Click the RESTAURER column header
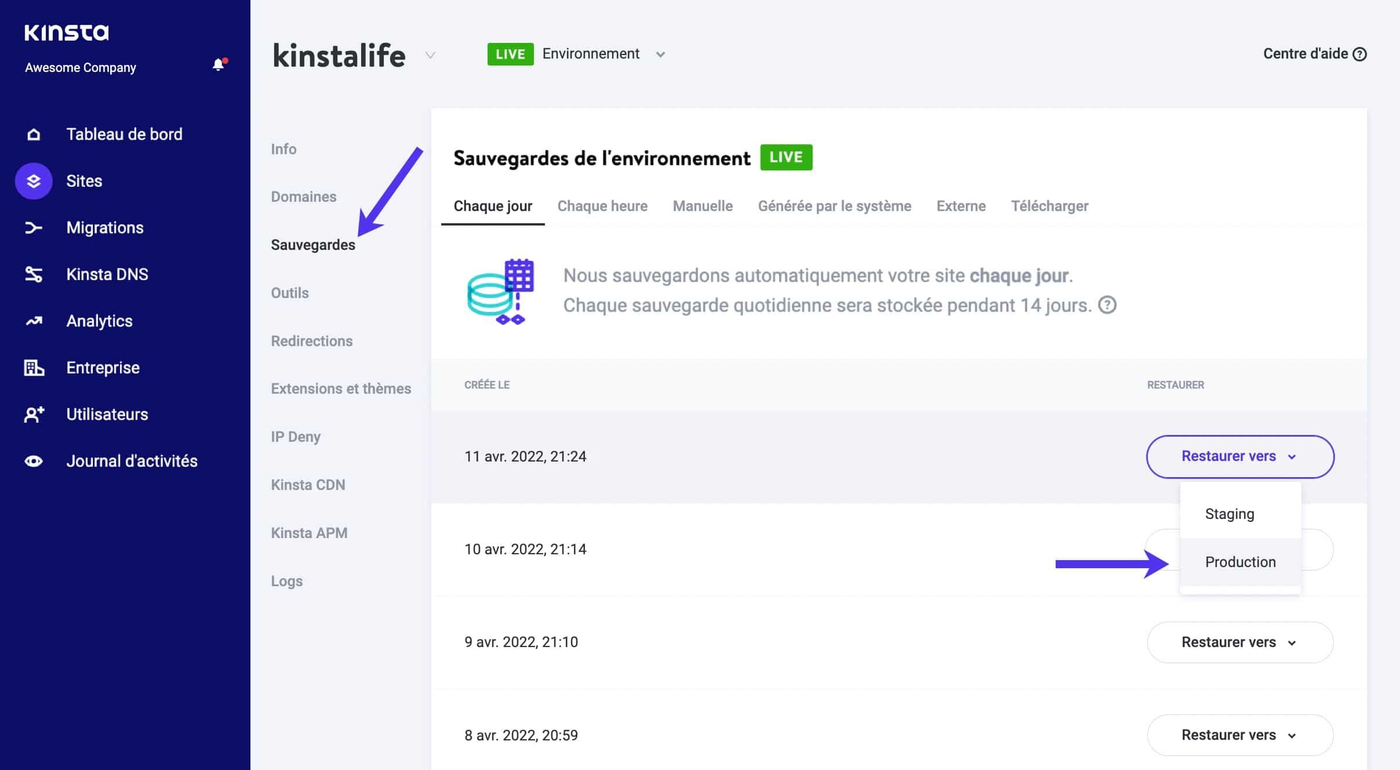 pyautogui.click(x=1176, y=385)
